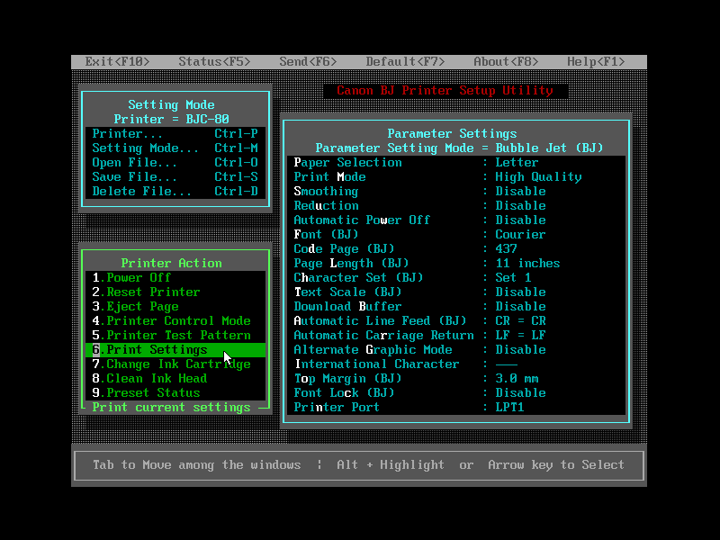The image size is (720, 540).
Task: Click the CR = CR value
Action: click(520, 320)
